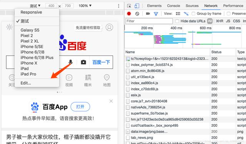Close the 百度App banner with X
Screen dimensions: 246x144
111,101
